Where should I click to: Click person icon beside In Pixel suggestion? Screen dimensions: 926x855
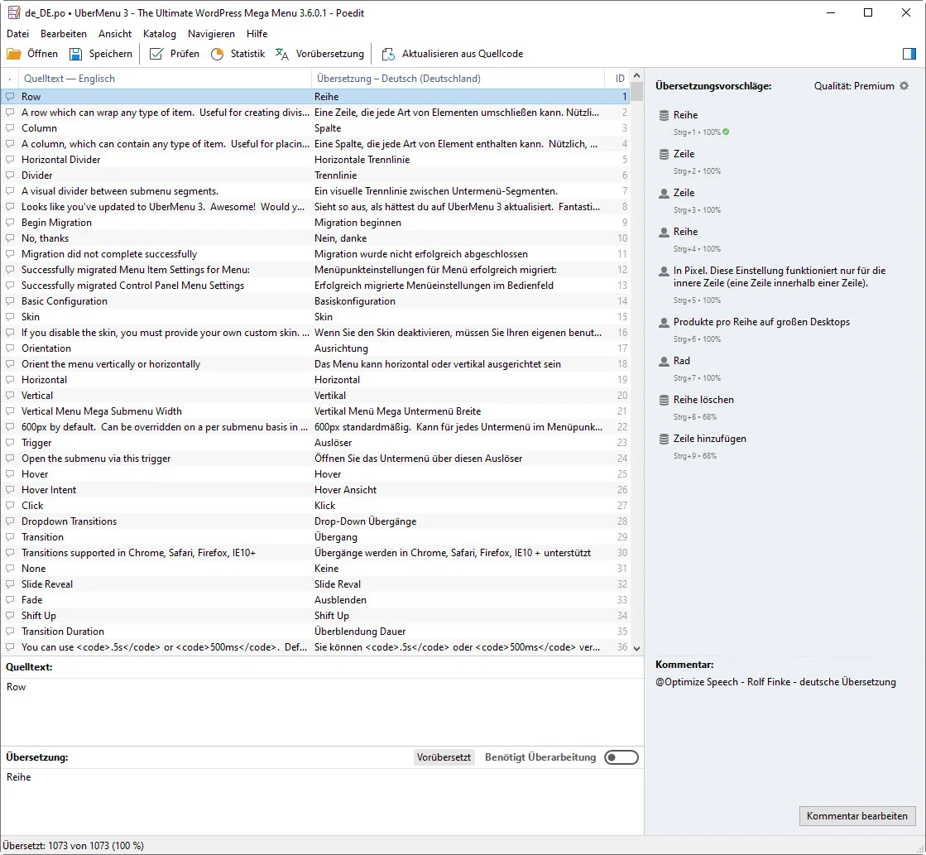pos(664,271)
